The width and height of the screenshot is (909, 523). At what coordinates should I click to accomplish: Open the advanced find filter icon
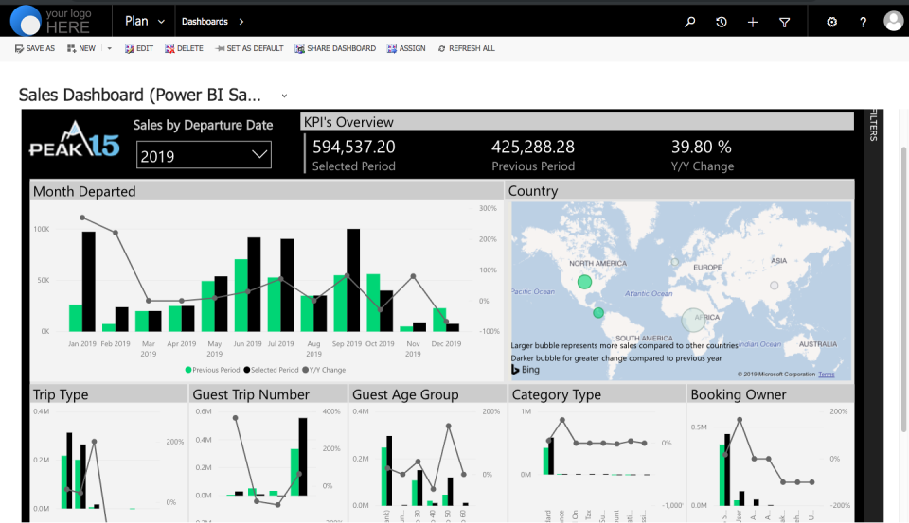784,22
